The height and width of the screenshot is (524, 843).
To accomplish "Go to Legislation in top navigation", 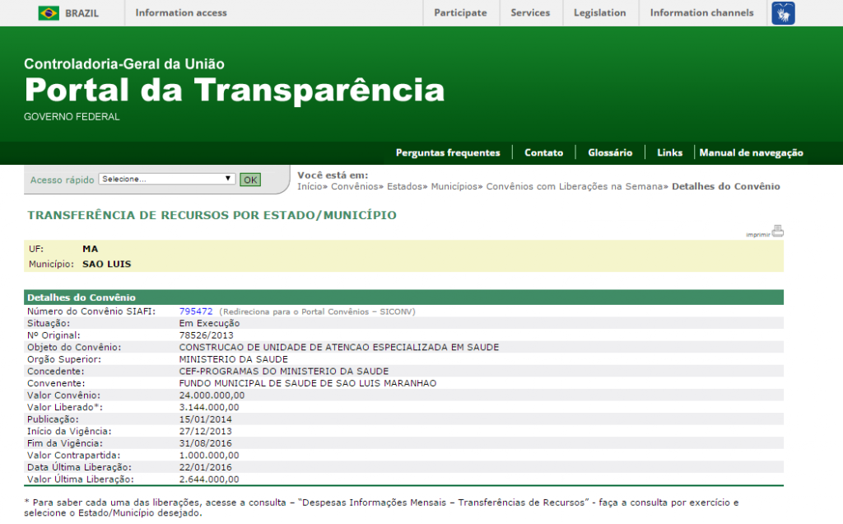I will (599, 13).
